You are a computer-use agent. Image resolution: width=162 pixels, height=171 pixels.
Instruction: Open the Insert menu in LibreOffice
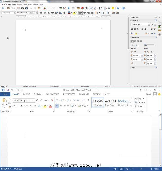(14, 4)
